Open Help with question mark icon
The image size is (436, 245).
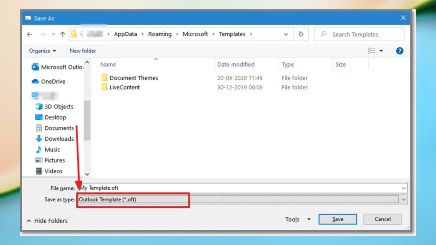point(399,51)
